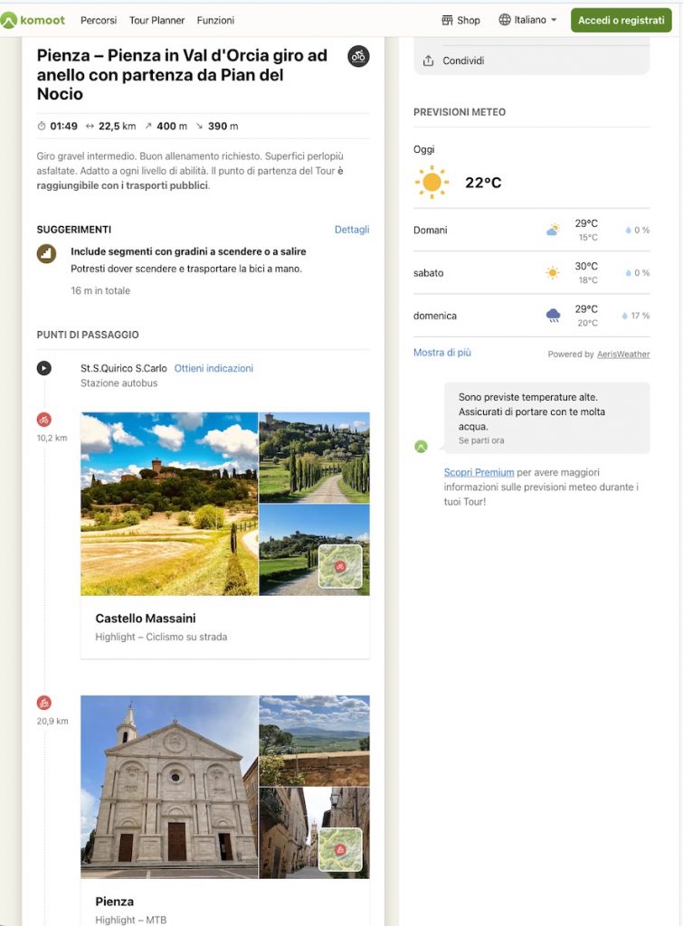Open Pienza map thumbnail
Screen dimensions: 683x926
(340, 850)
